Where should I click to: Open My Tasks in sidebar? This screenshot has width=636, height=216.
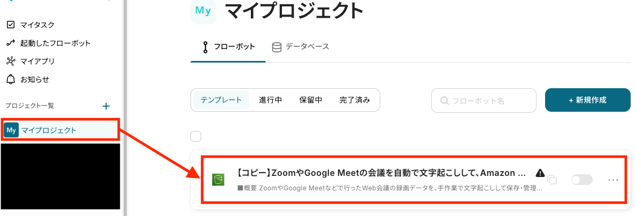pos(37,25)
